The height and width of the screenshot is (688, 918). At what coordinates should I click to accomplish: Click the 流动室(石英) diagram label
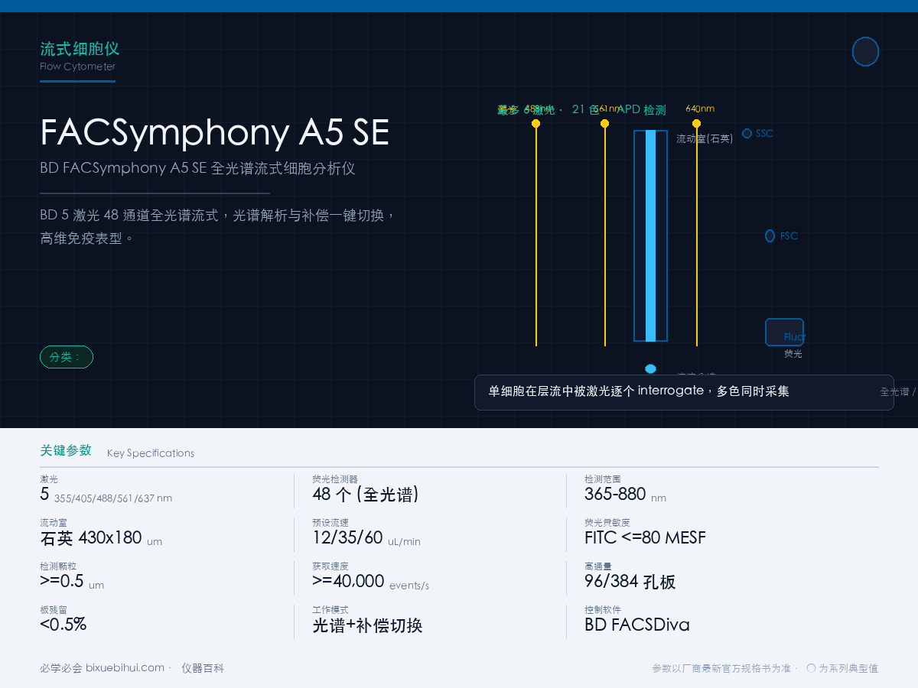(x=705, y=138)
